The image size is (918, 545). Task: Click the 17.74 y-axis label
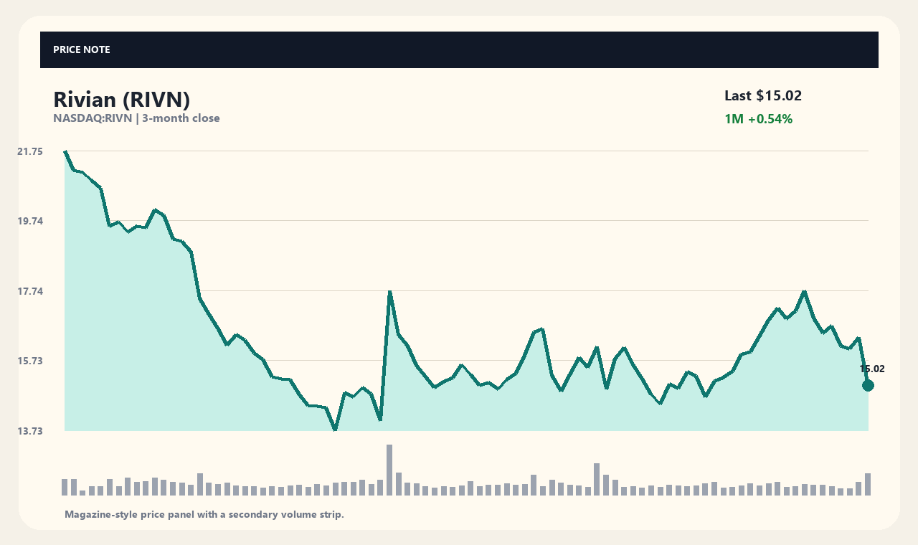[30, 291]
